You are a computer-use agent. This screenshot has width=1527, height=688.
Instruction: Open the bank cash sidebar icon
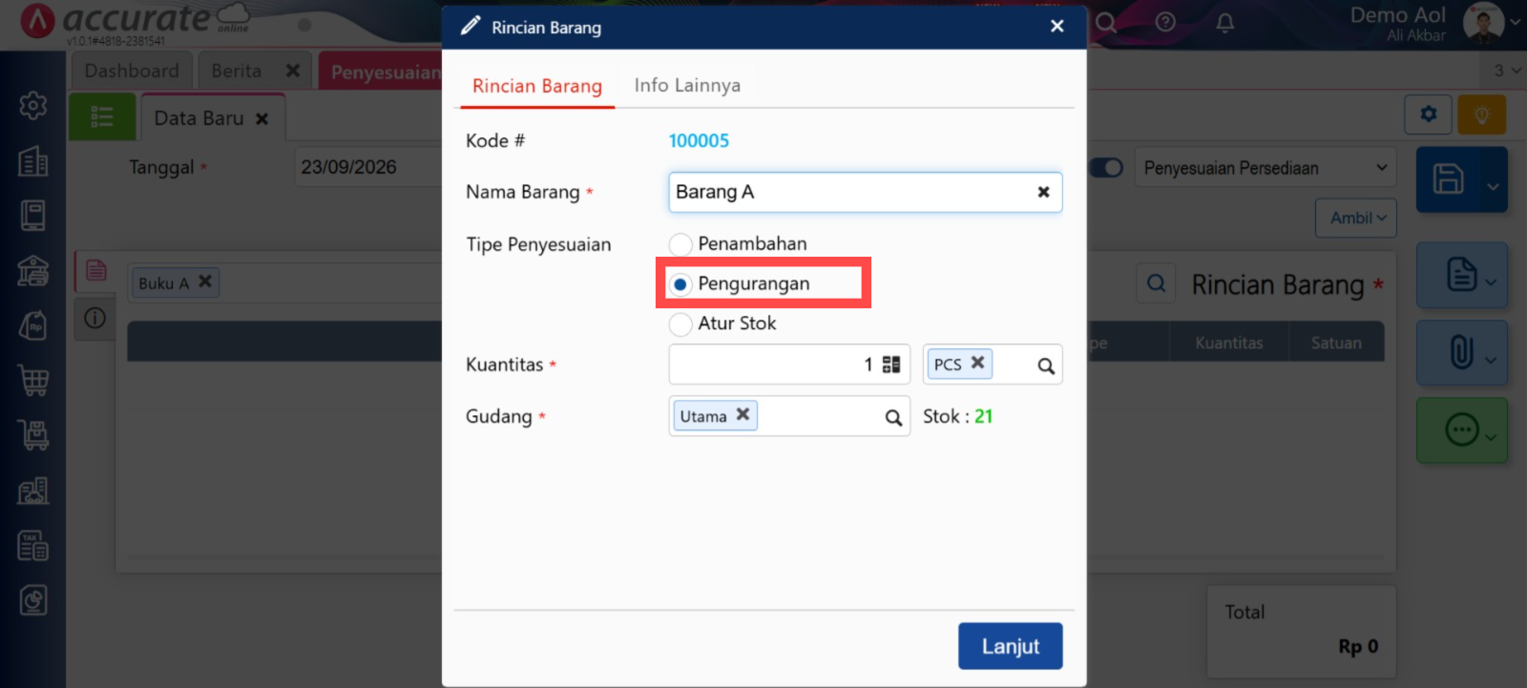(x=33, y=271)
